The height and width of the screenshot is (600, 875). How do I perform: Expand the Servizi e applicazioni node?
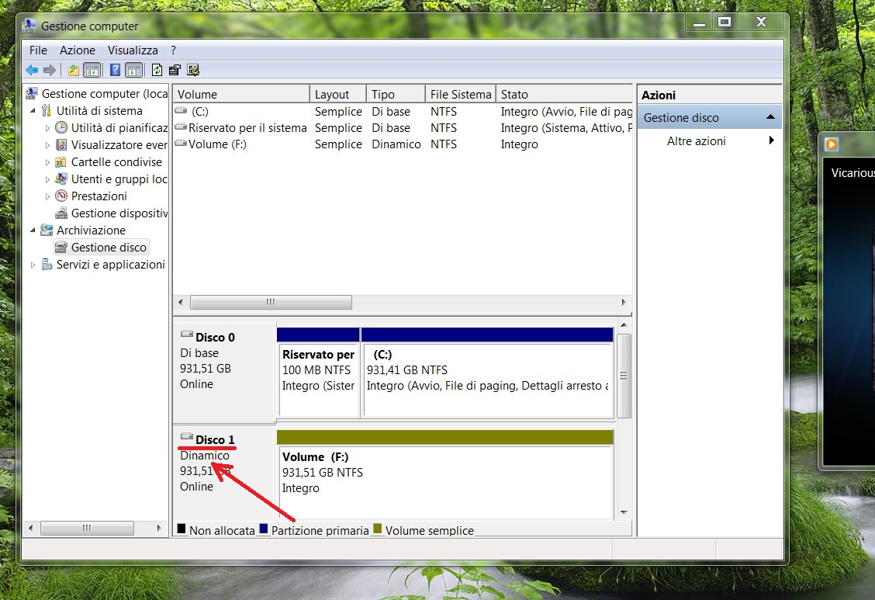click(x=33, y=265)
